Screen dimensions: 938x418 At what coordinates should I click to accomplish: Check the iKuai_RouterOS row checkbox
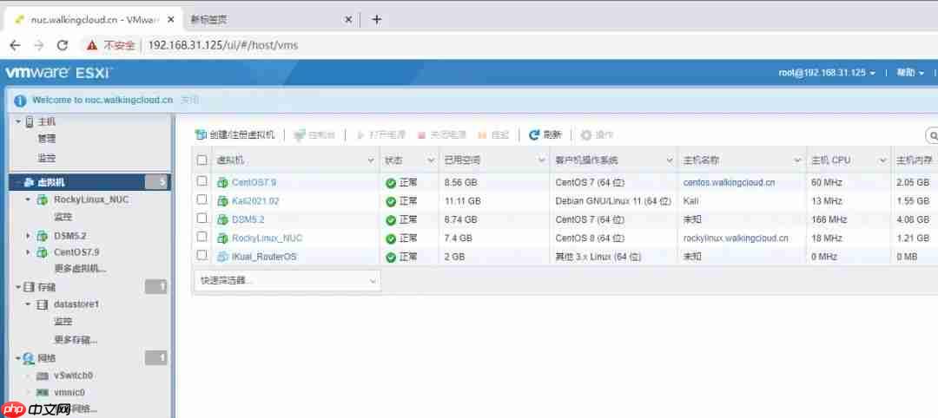[x=202, y=255]
